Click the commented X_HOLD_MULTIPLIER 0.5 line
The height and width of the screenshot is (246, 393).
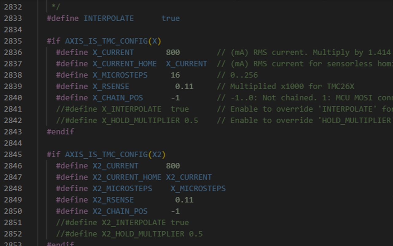[x=127, y=121]
